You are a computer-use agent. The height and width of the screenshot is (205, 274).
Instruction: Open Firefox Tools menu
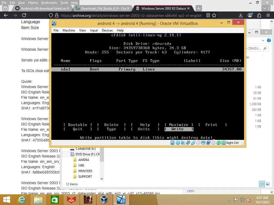pyautogui.click(x=64, y=3)
